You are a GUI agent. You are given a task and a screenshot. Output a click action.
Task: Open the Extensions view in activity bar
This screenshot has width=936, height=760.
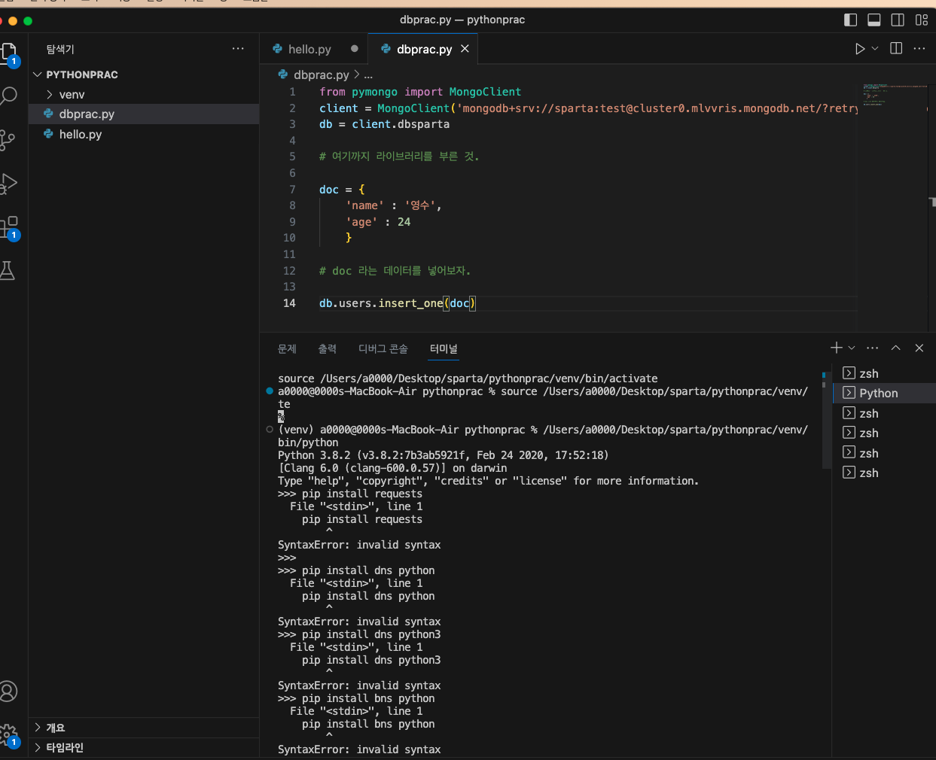click(x=9, y=227)
